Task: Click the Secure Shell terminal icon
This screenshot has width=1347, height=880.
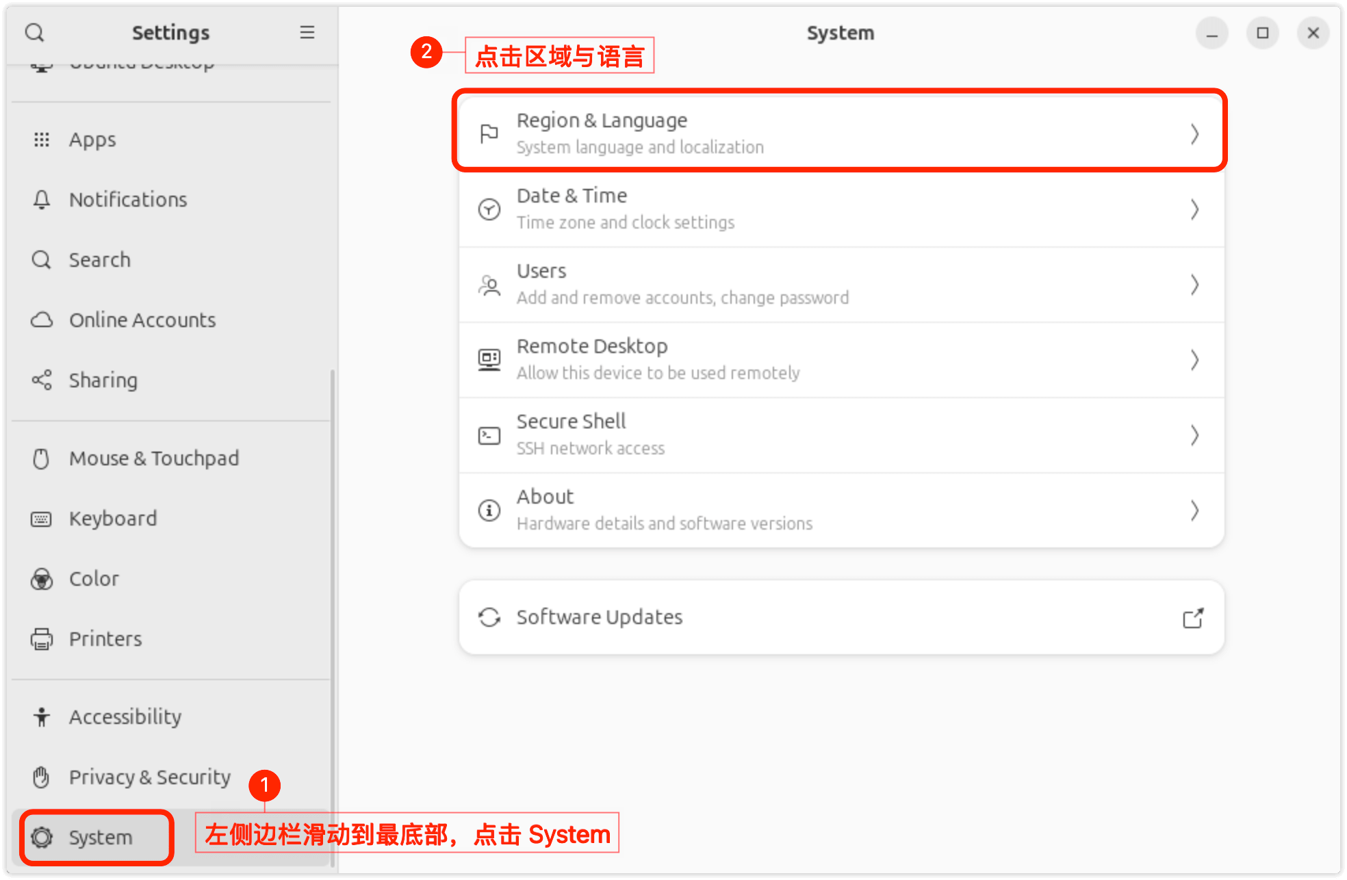Action: tap(489, 435)
